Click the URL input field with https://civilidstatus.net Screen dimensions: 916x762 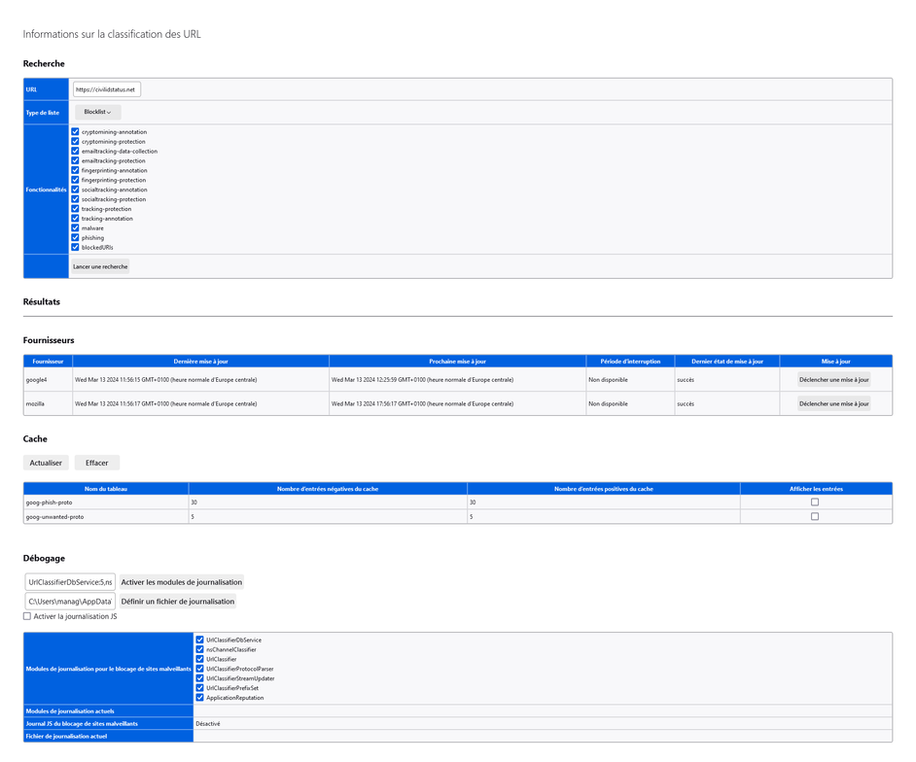pyautogui.click(x=107, y=89)
